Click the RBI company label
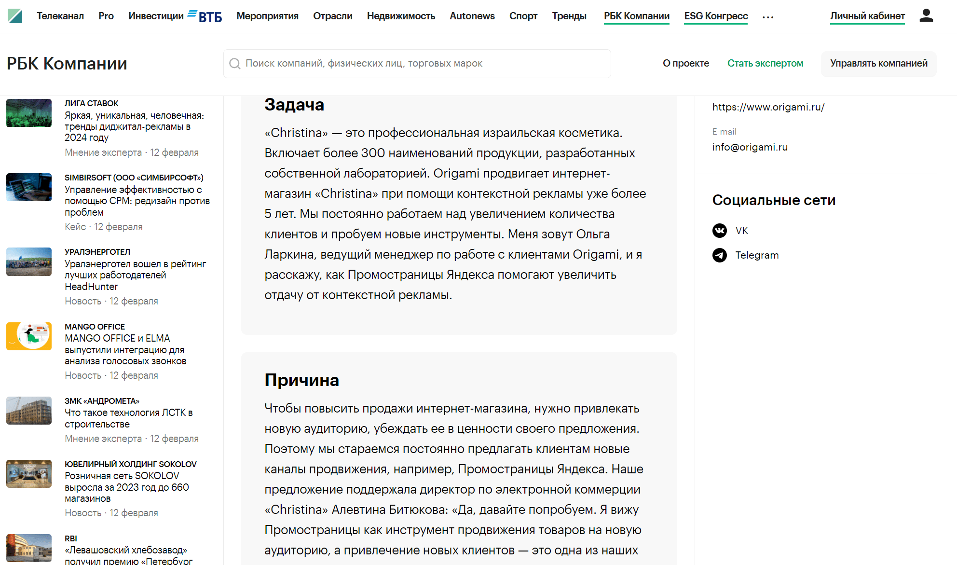Image resolution: width=957 pixels, height=565 pixels. coord(71,538)
